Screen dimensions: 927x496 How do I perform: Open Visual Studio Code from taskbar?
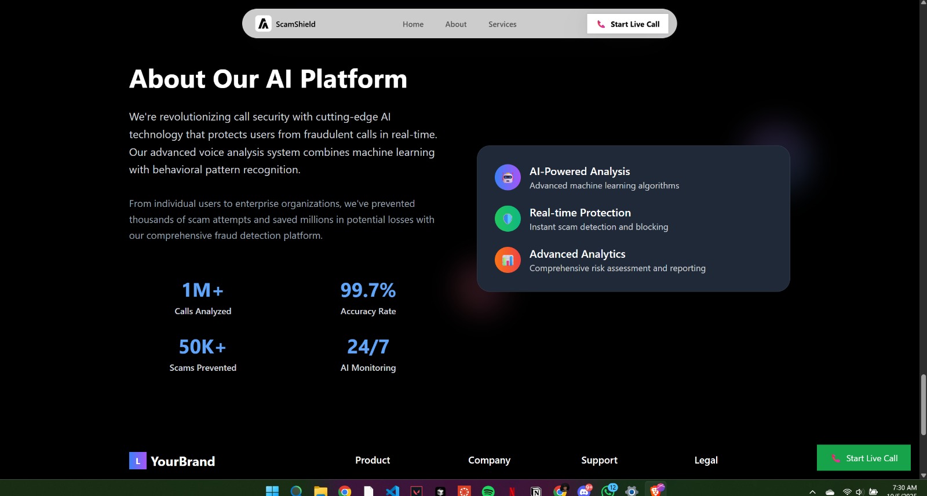click(392, 491)
